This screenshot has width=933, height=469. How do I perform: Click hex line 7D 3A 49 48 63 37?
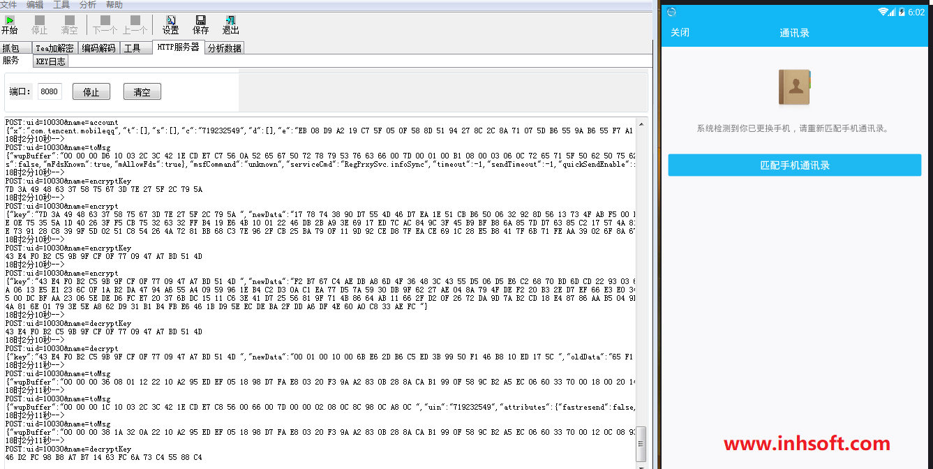coord(103,189)
